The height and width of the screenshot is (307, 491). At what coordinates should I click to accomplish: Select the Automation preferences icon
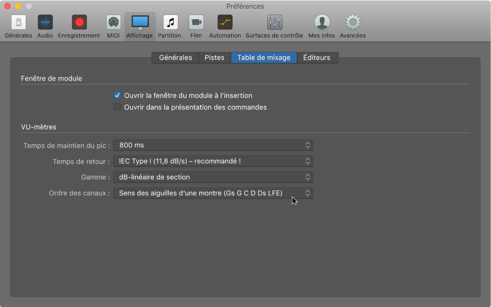point(225,22)
